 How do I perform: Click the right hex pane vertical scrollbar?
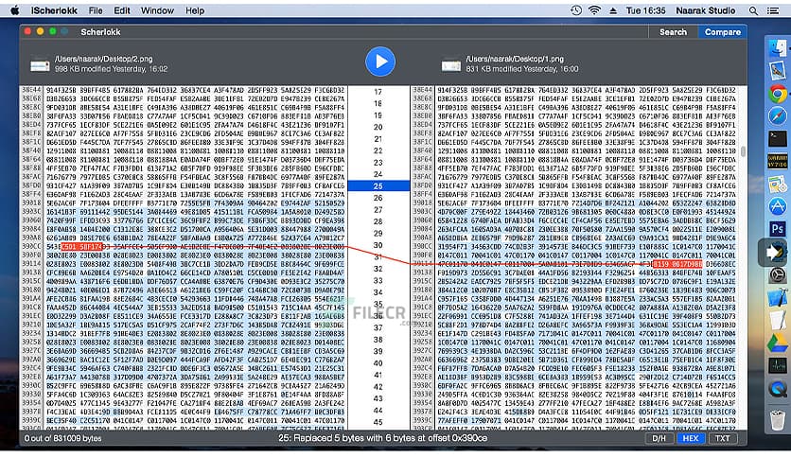(x=743, y=151)
